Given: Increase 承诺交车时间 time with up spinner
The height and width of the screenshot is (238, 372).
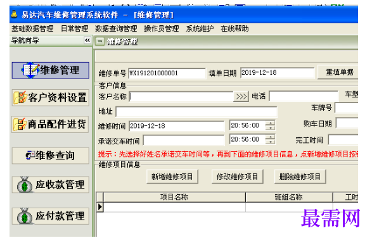Looking at the screenshot, I should 270,137.
